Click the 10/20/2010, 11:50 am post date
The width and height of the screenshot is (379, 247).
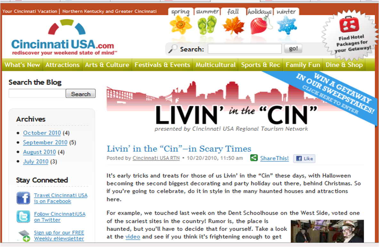tap(215, 158)
